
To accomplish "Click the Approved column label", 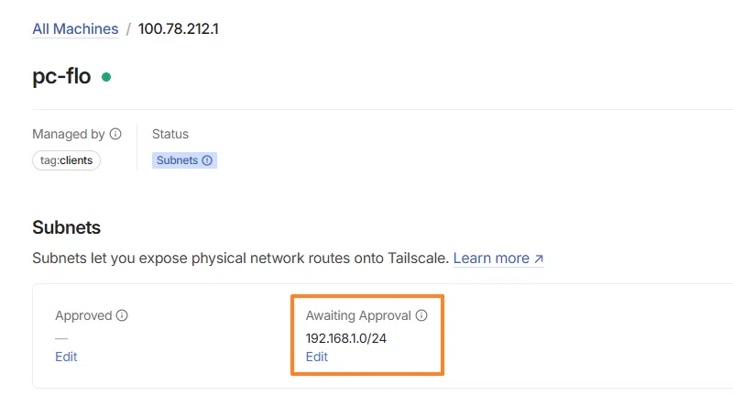I will tap(84, 315).
